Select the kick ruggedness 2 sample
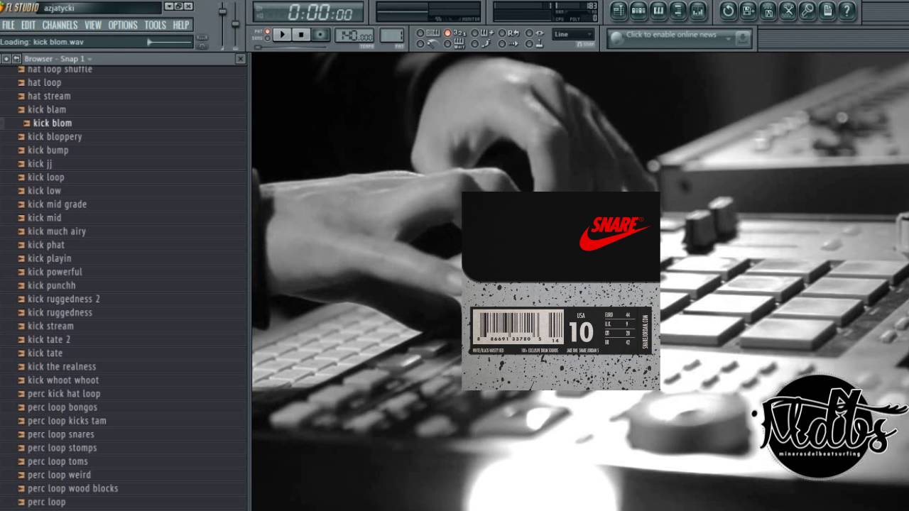909x511 pixels. tap(64, 299)
